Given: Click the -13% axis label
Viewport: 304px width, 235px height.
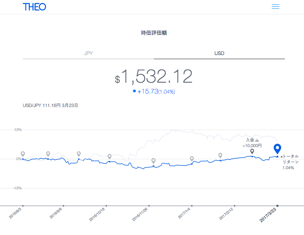Looking at the screenshot, I should [x=17, y=188].
